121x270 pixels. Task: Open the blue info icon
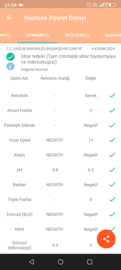(10, 66)
